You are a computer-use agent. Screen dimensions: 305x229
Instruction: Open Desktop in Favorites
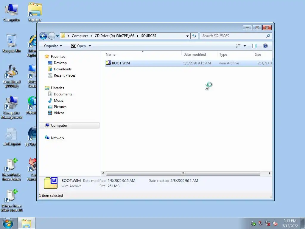(60, 63)
